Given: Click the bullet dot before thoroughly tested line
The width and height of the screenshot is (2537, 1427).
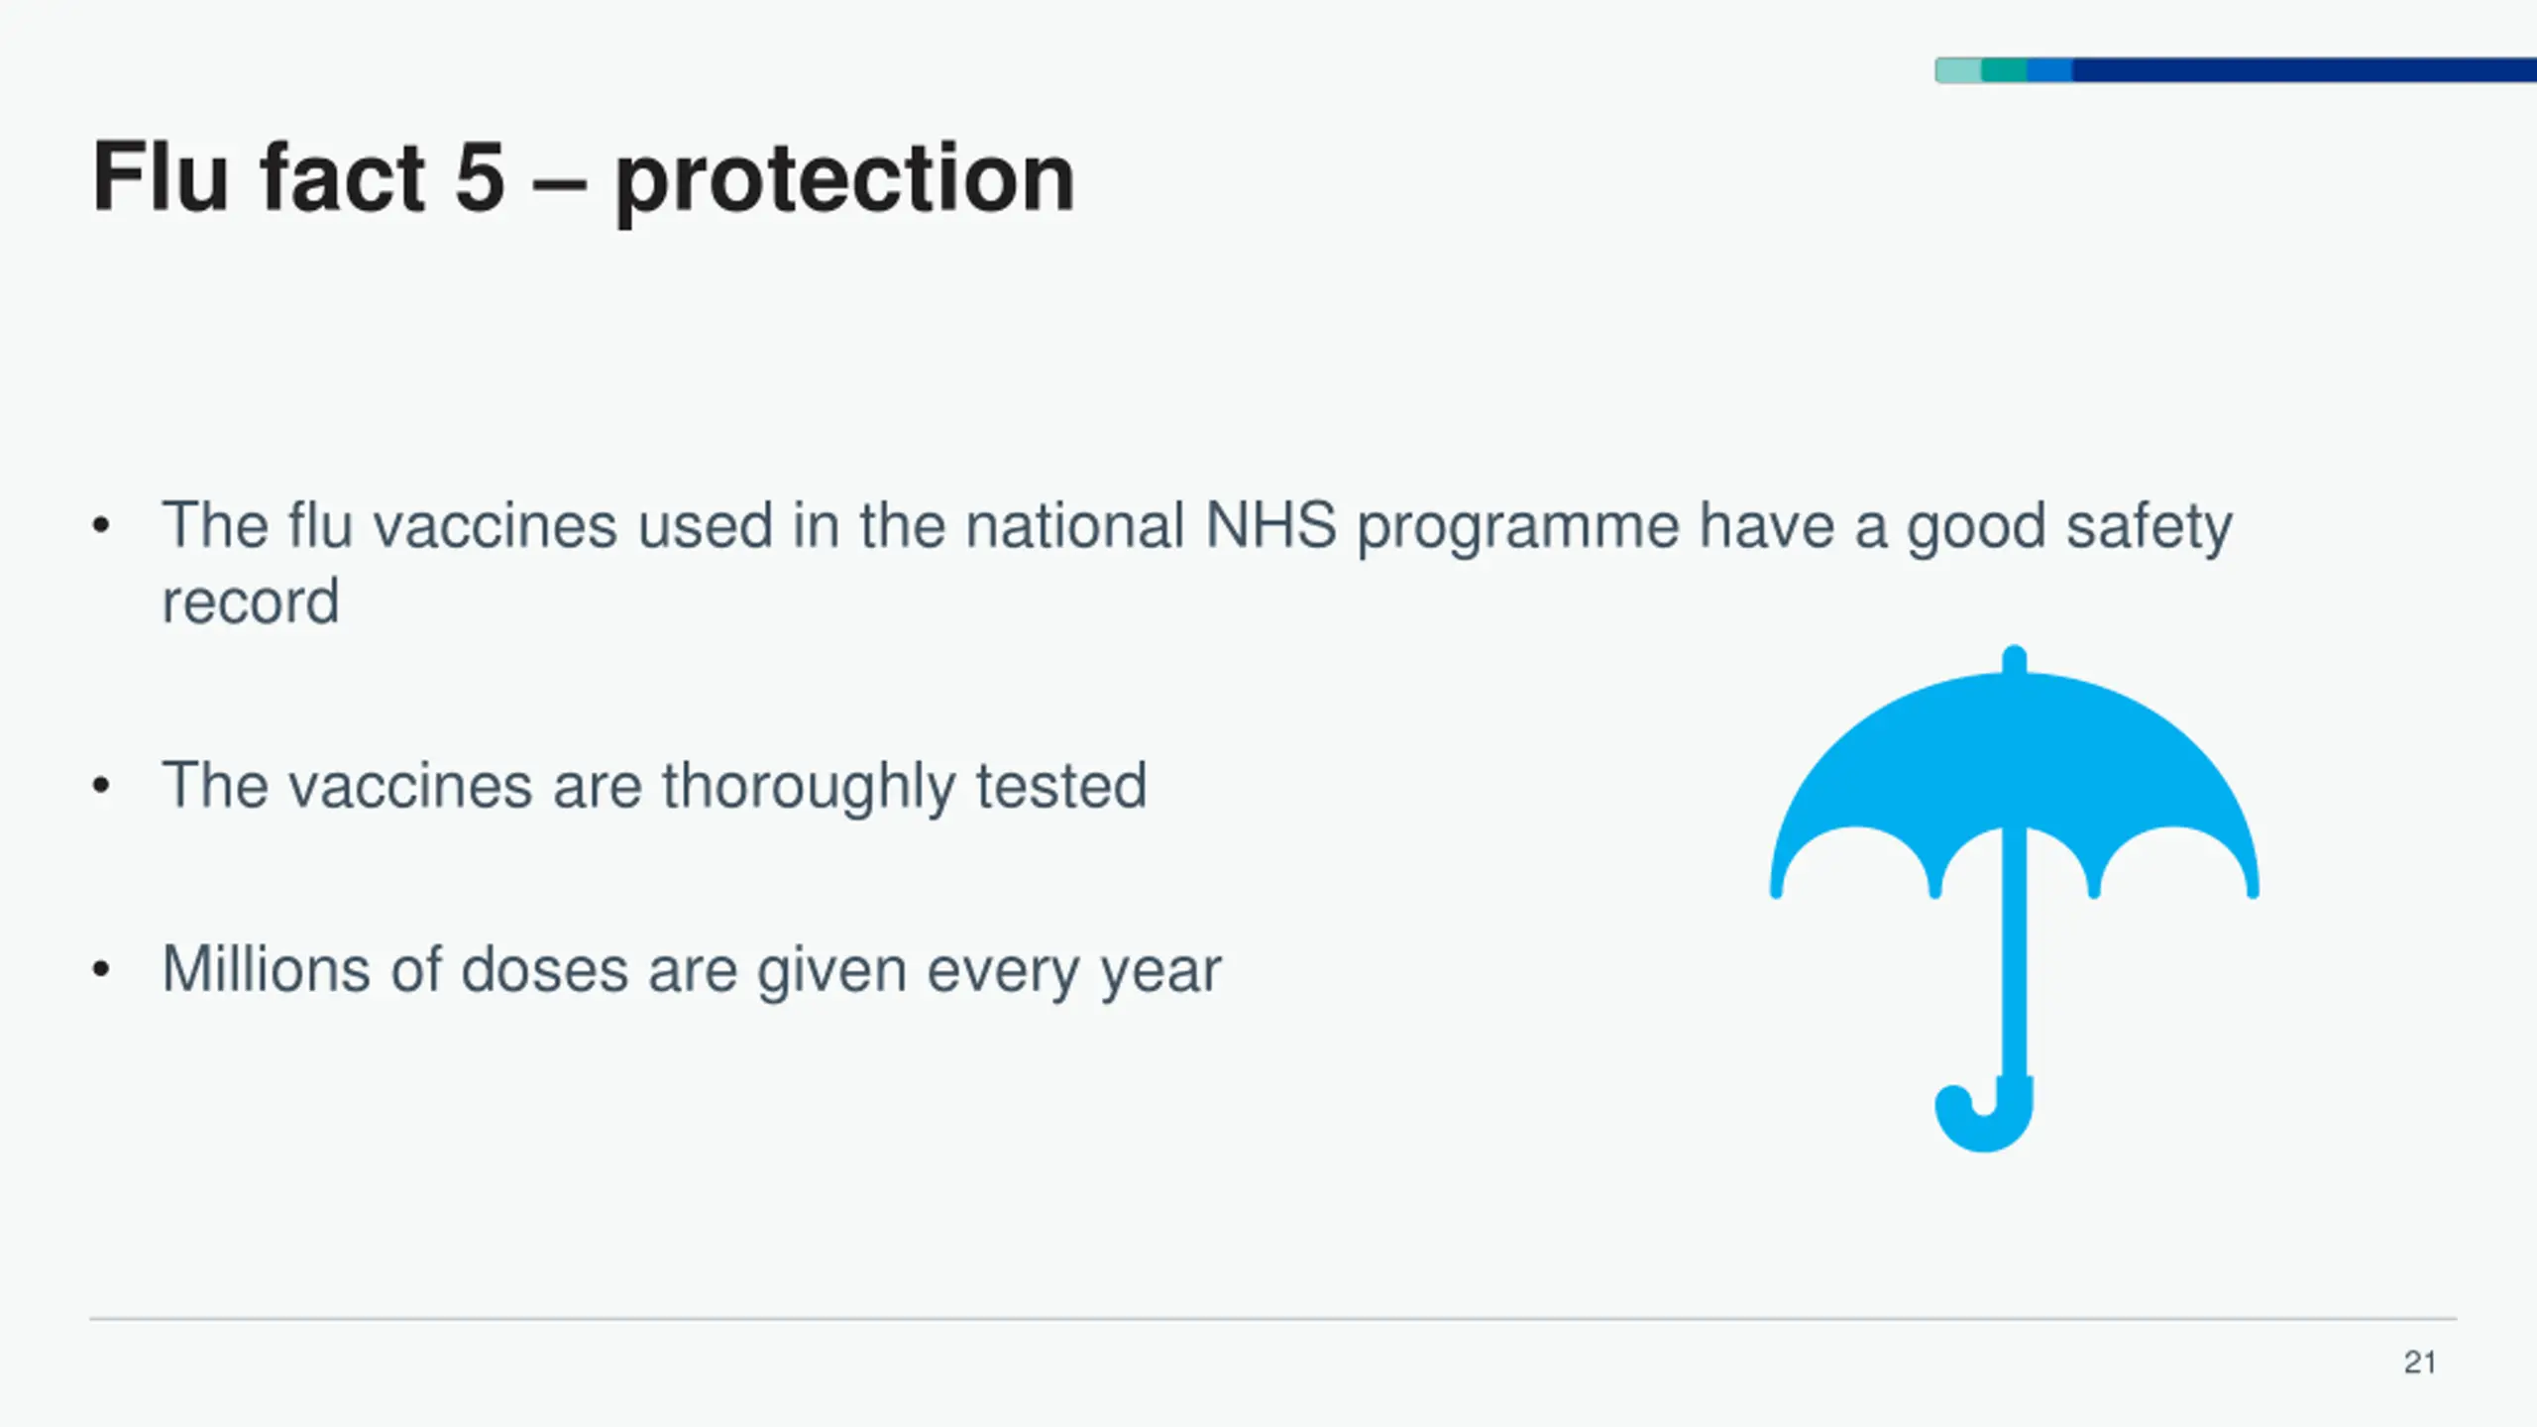Looking at the screenshot, I should point(100,787).
